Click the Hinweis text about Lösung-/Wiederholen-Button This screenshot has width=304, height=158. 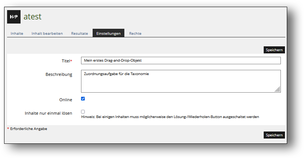coord(170,117)
